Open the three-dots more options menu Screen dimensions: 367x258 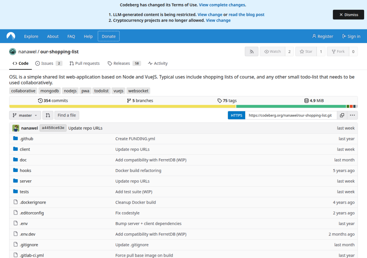[x=352, y=115]
